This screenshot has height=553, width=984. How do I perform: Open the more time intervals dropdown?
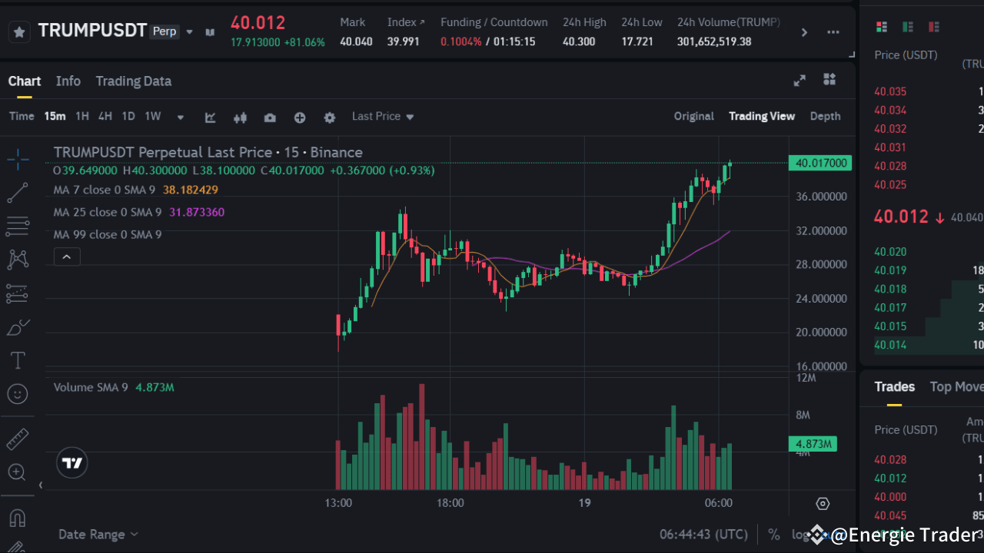click(x=181, y=118)
